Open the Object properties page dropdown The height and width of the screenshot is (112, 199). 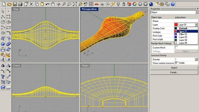(197, 12)
